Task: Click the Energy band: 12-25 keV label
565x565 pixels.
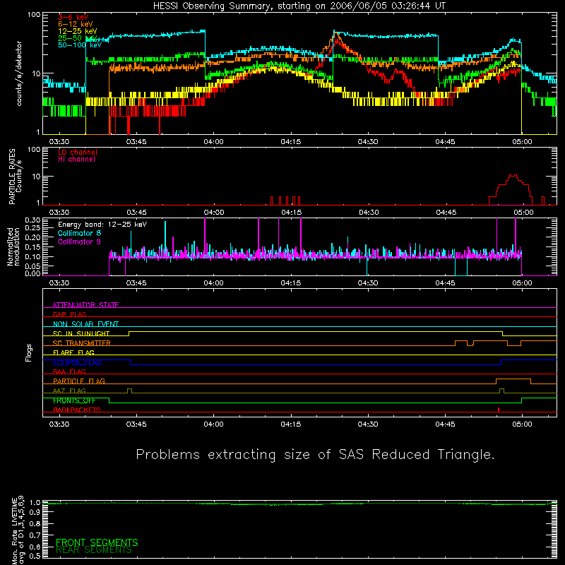Action: coord(102,225)
